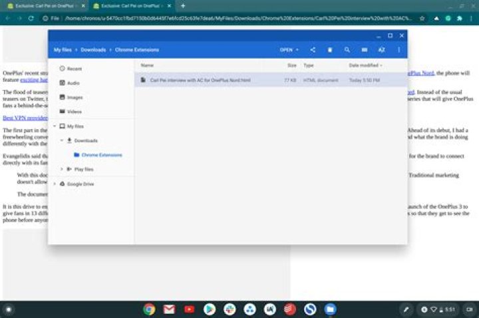The height and width of the screenshot is (318, 479).
Task: Open the status tray showing 5:51
Action: [x=438, y=309]
